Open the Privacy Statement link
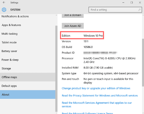 (x=100, y=96)
